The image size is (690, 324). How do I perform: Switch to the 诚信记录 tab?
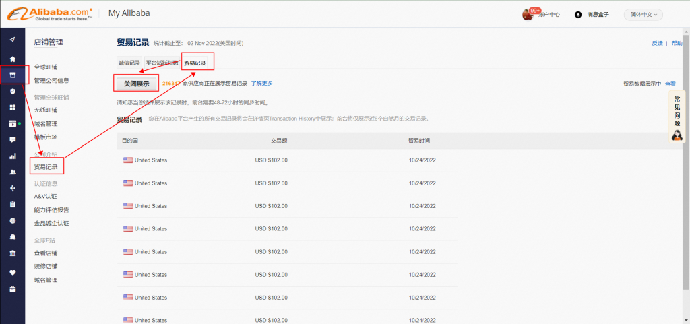[129, 63]
